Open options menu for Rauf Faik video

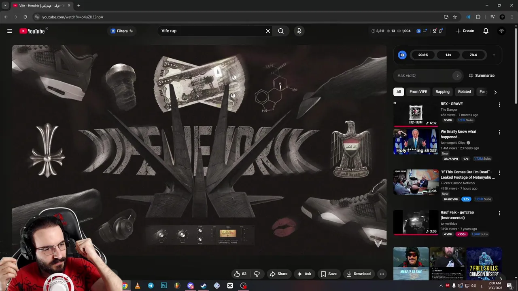(499, 213)
